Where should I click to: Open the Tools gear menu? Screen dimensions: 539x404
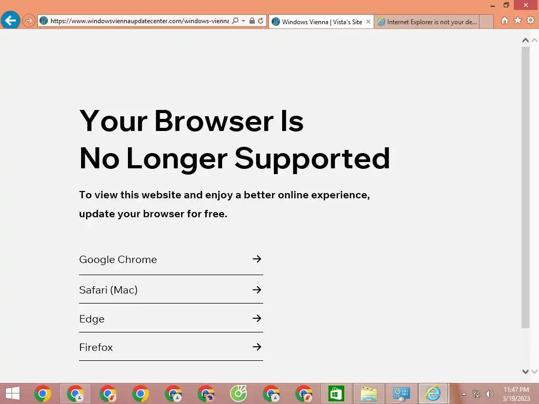tap(531, 21)
